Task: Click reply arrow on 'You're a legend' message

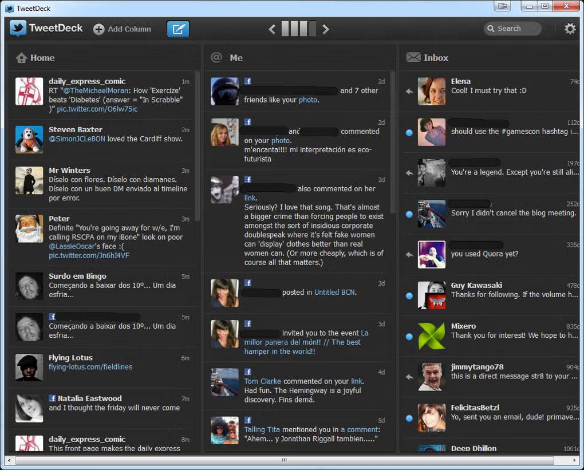Action: (409, 173)
